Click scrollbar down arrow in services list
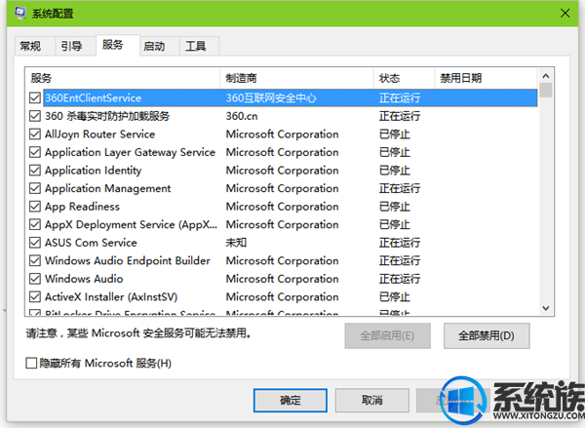Image resolution: width=585 pixels, height=428 pixels. tap(546, 308)
